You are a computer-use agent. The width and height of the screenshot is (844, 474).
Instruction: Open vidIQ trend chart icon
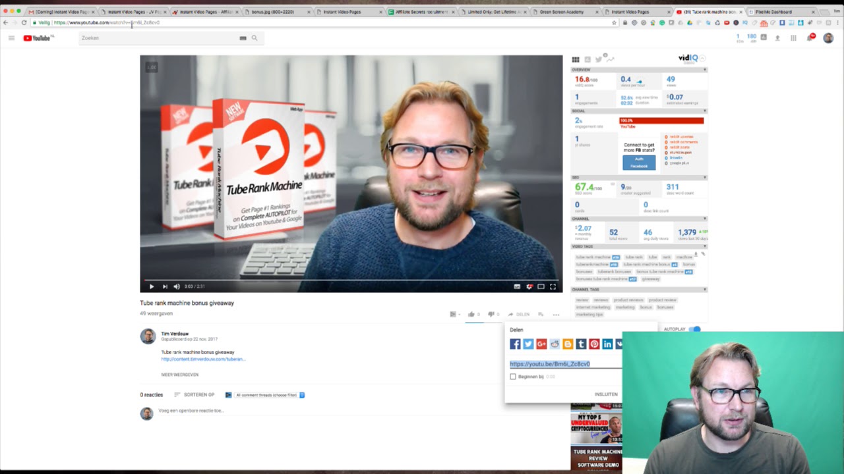coord(611,59)
